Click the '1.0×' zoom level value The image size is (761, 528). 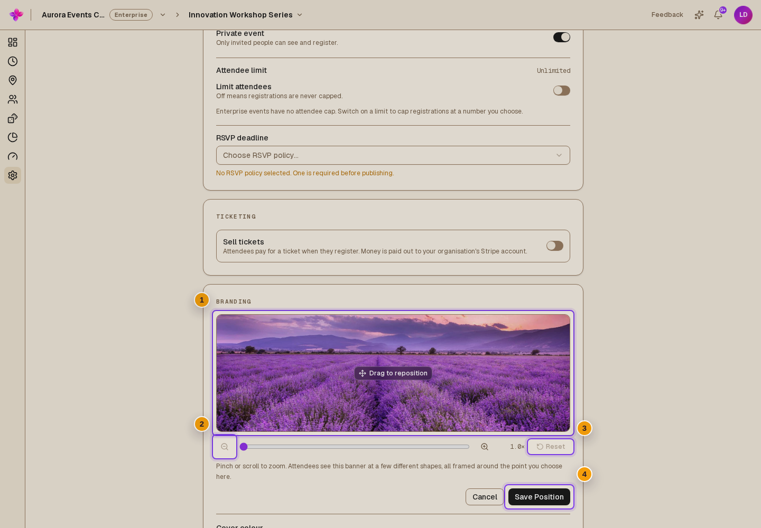(517, 447)
